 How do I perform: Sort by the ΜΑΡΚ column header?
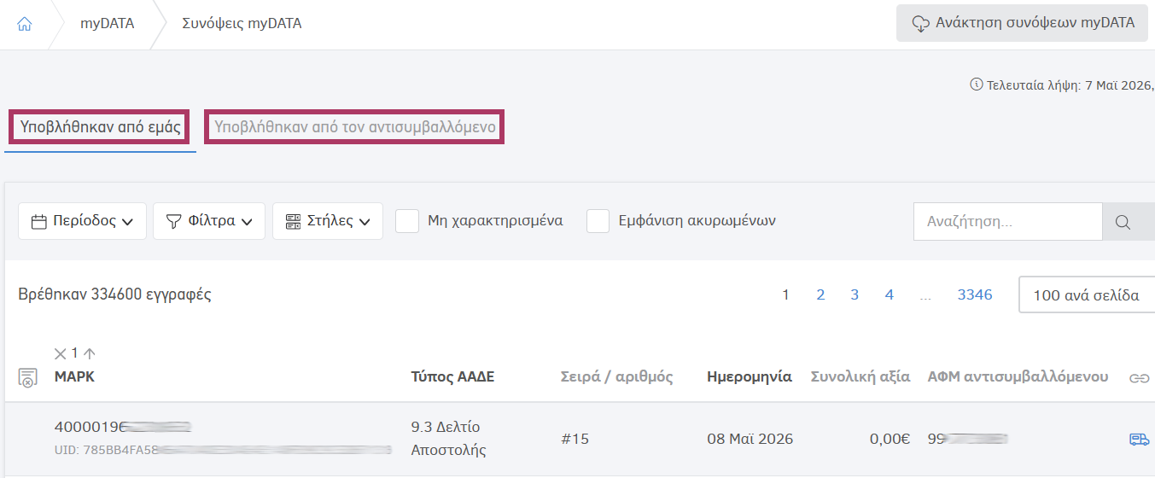tap(74, 376)
